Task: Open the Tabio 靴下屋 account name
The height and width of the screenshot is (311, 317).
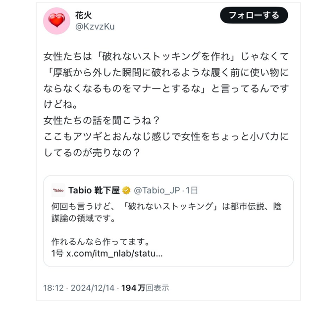Action: point(94,191)
